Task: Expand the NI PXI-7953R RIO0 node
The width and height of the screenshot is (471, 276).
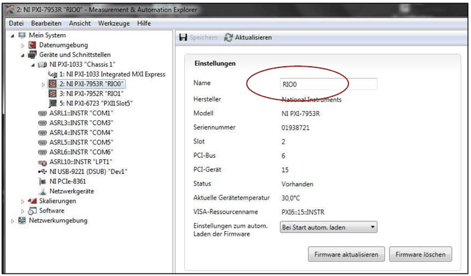Action: pyautogui.click(x=43, y=85)
